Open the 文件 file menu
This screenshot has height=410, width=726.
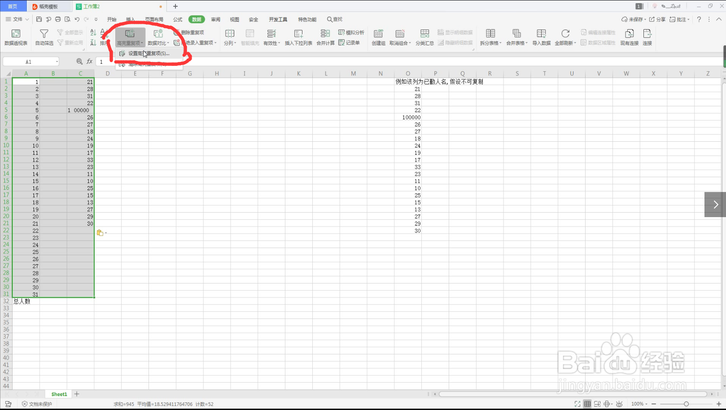pyautogui.click(x=17, y=19)
